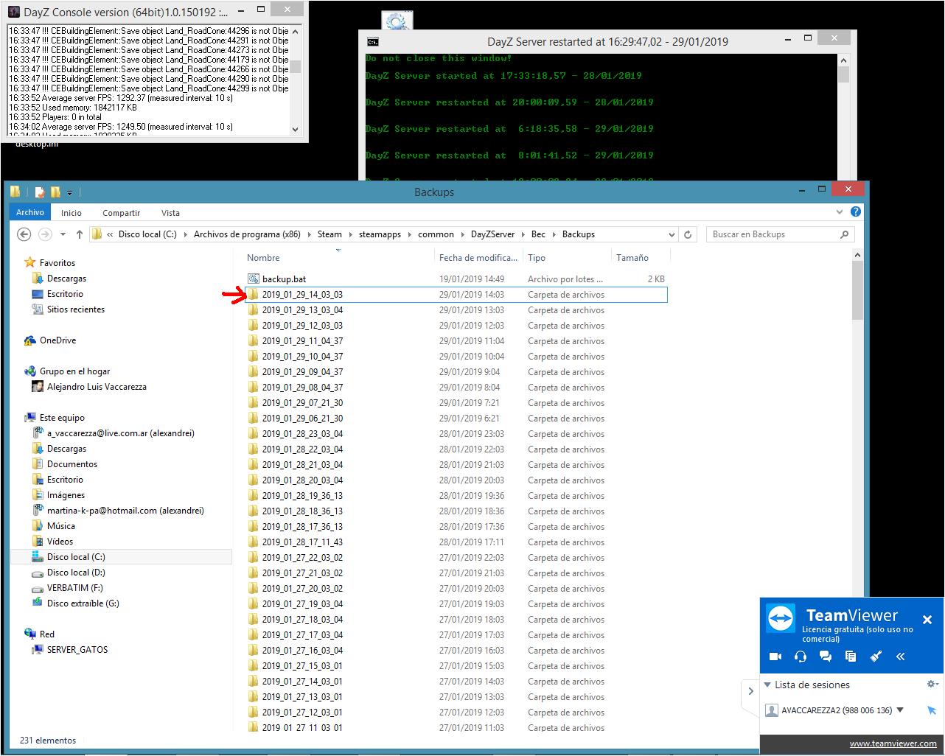The width and height of the screenshot is (945, 756).
Task: Click the New folder quick access icon
Action: click(x=55, y=192)
